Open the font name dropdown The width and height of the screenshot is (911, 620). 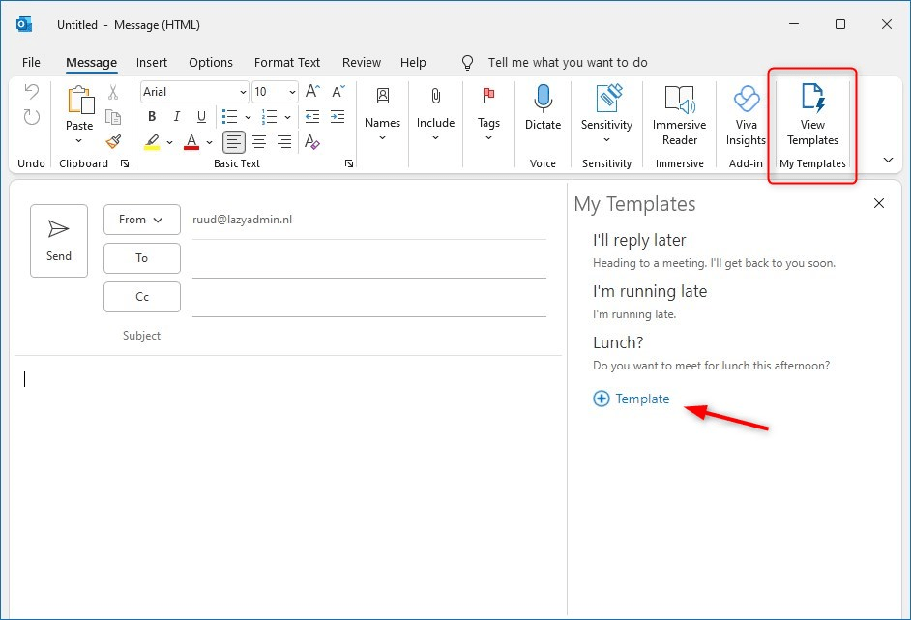(241, 91)
